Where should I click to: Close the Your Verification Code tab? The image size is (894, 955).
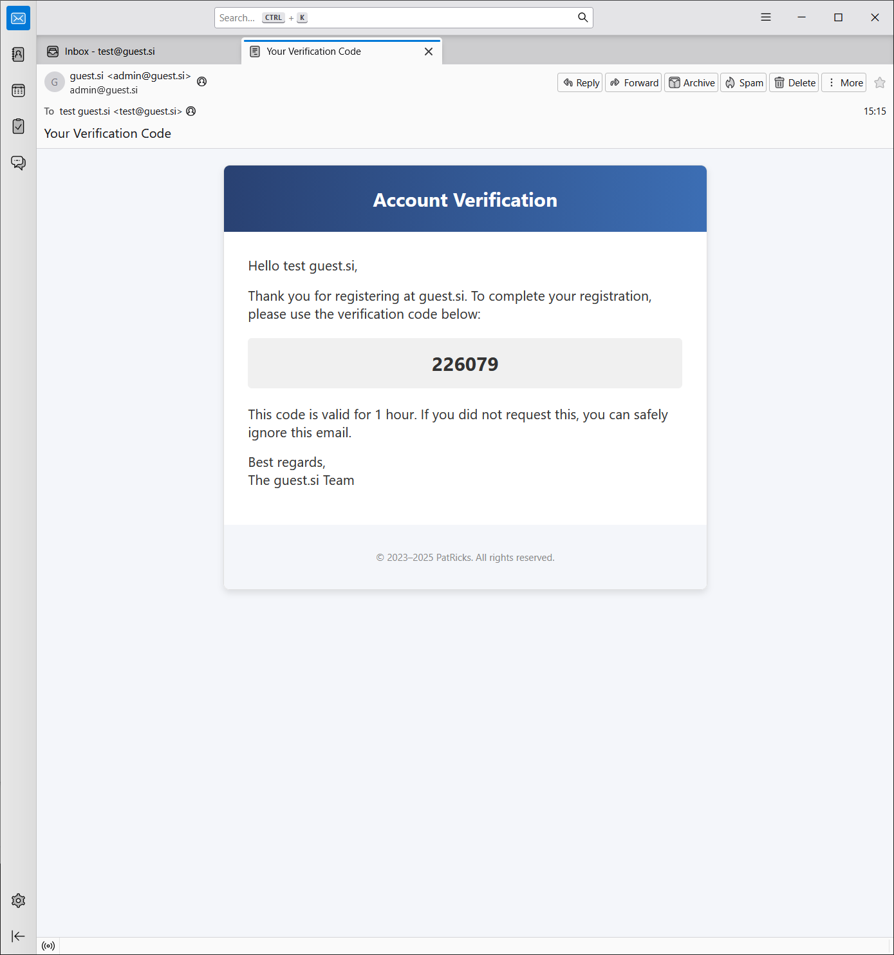[x=428, y=51]
